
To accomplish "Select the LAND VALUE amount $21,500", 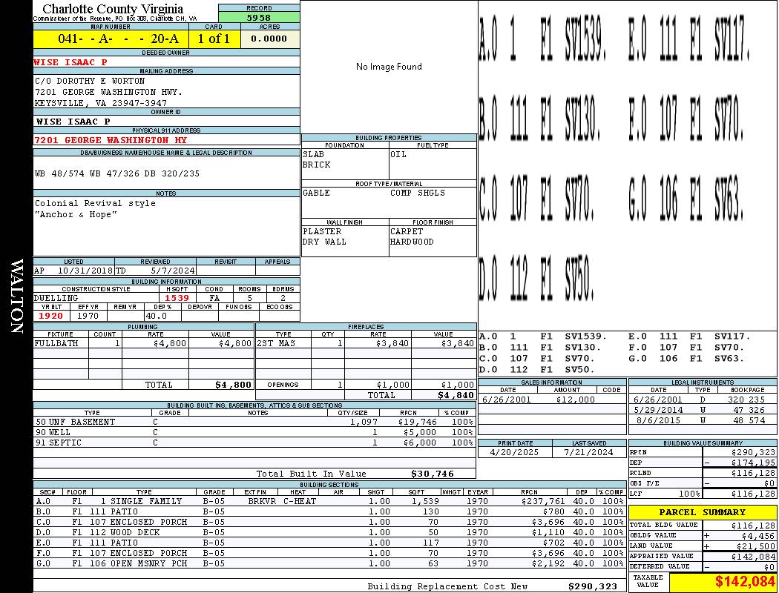I will [756, 546].
